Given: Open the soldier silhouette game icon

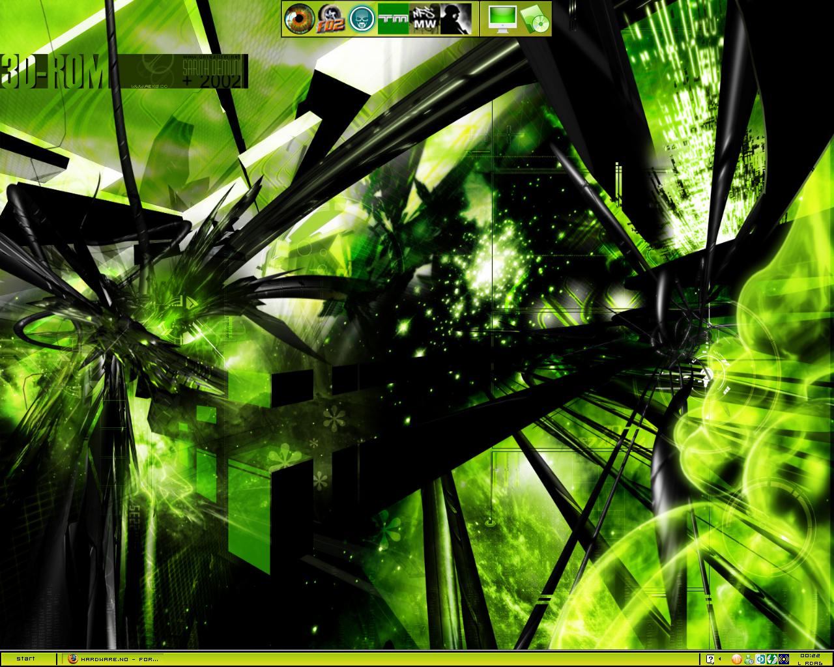Looking at the screenshot, I should (x=455, y=19).
